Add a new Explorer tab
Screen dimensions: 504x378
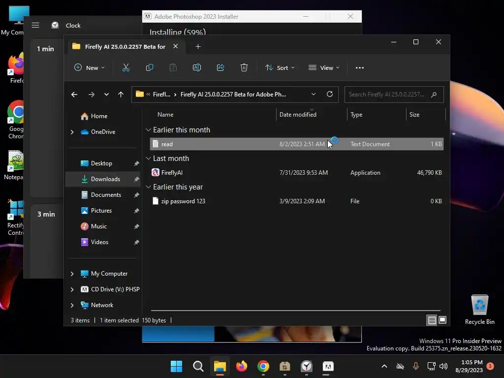(198, 47)
